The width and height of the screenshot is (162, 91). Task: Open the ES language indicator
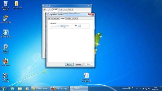[137, 88]
